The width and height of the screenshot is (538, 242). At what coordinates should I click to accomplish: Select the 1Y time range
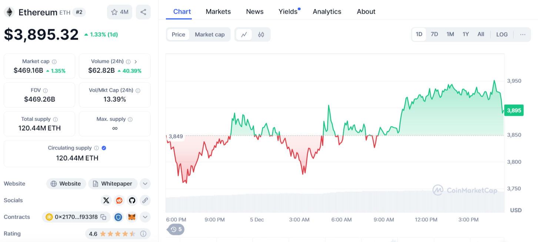466,34
